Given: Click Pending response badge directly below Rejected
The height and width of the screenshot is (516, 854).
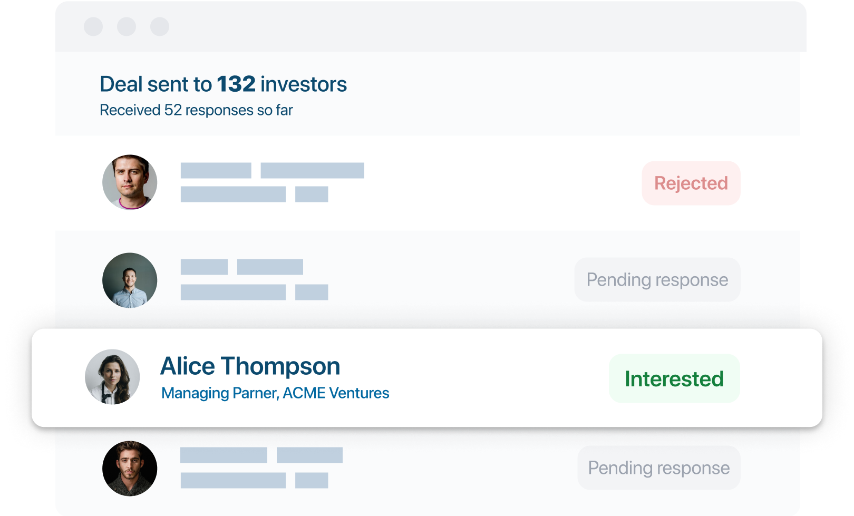Looking at the screenshot, I should 657,279.
